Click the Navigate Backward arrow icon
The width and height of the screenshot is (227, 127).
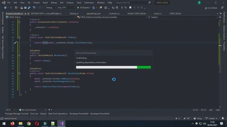point(5,8)
